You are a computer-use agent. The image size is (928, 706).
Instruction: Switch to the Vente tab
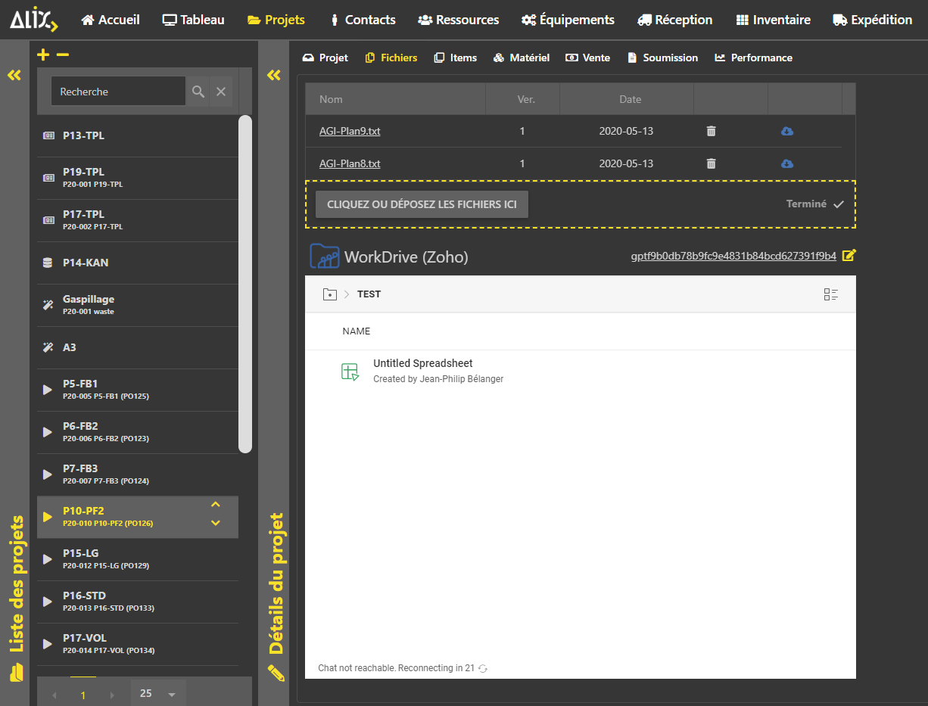point(588,58)
